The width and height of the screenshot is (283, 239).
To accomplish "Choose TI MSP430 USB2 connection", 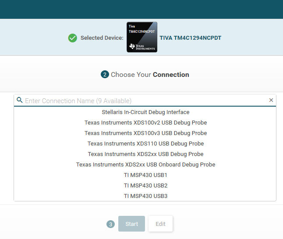I will coord(145,186).
